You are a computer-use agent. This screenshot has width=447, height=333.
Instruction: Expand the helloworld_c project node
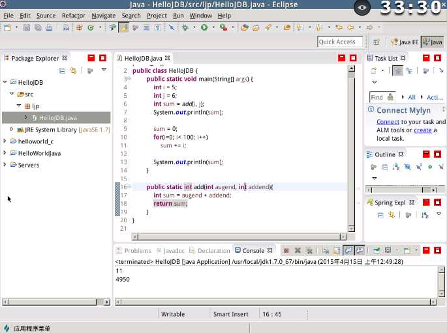click(x=5, y=141)
